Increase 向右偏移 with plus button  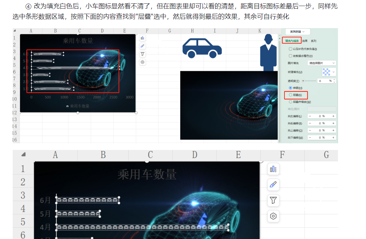(x=333, y=123)
